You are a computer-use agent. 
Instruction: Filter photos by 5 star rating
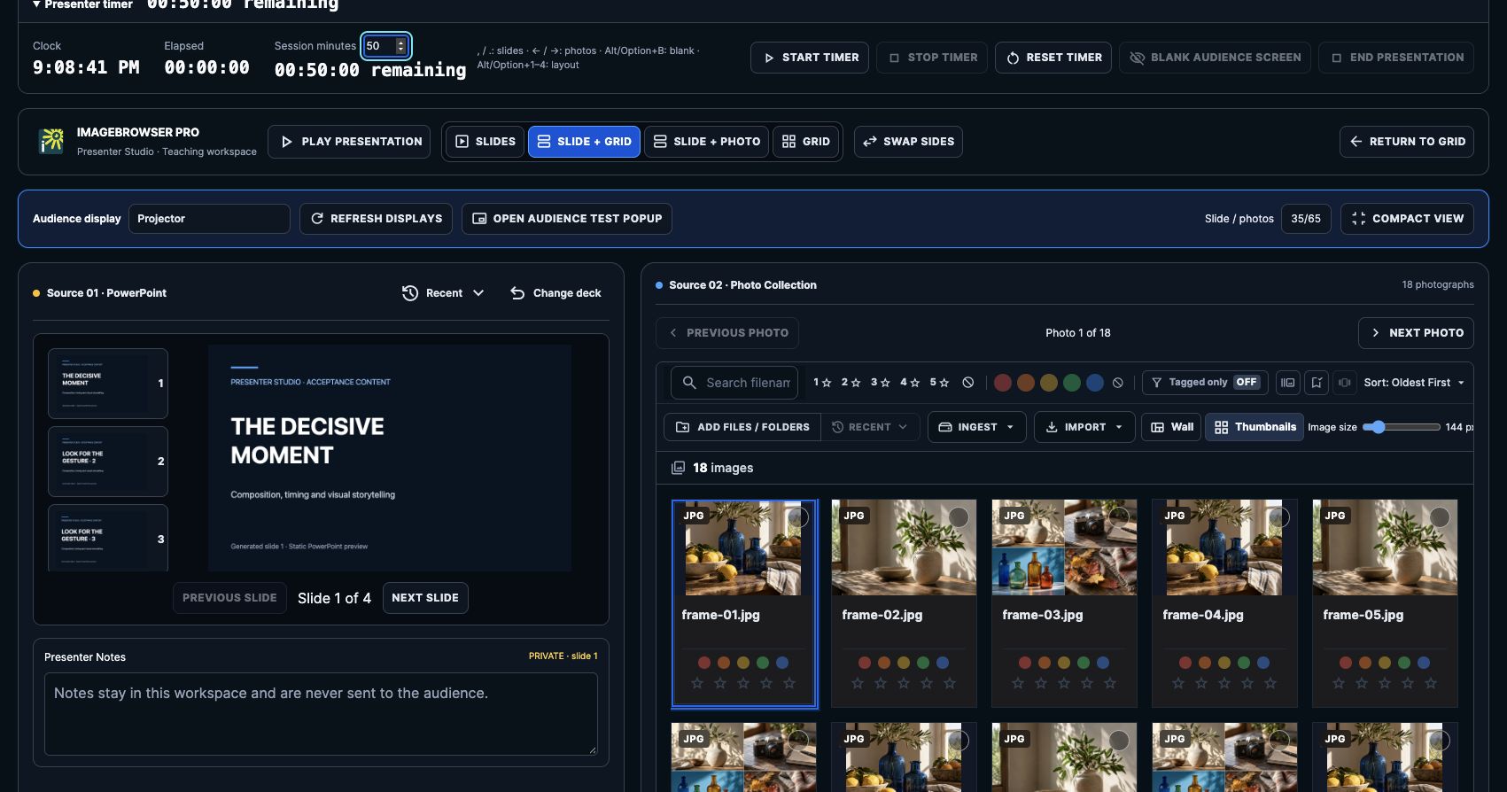(939, 383)
